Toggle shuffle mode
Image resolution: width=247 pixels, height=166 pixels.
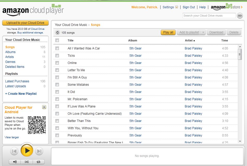point(27,162)
